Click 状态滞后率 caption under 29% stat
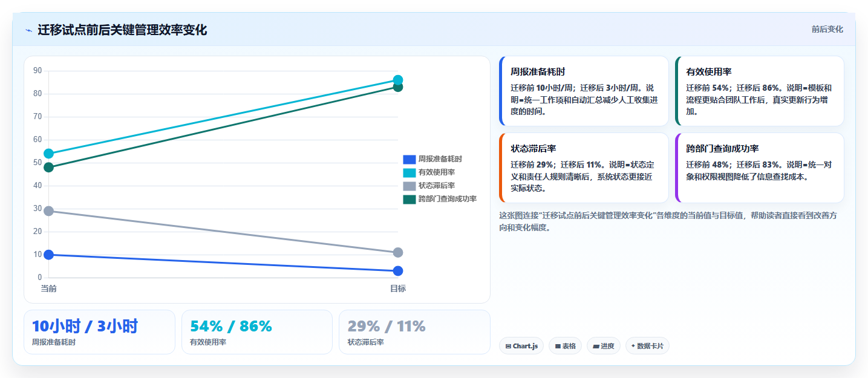Viewport: 868px width, 378px height. coord(365,342)
